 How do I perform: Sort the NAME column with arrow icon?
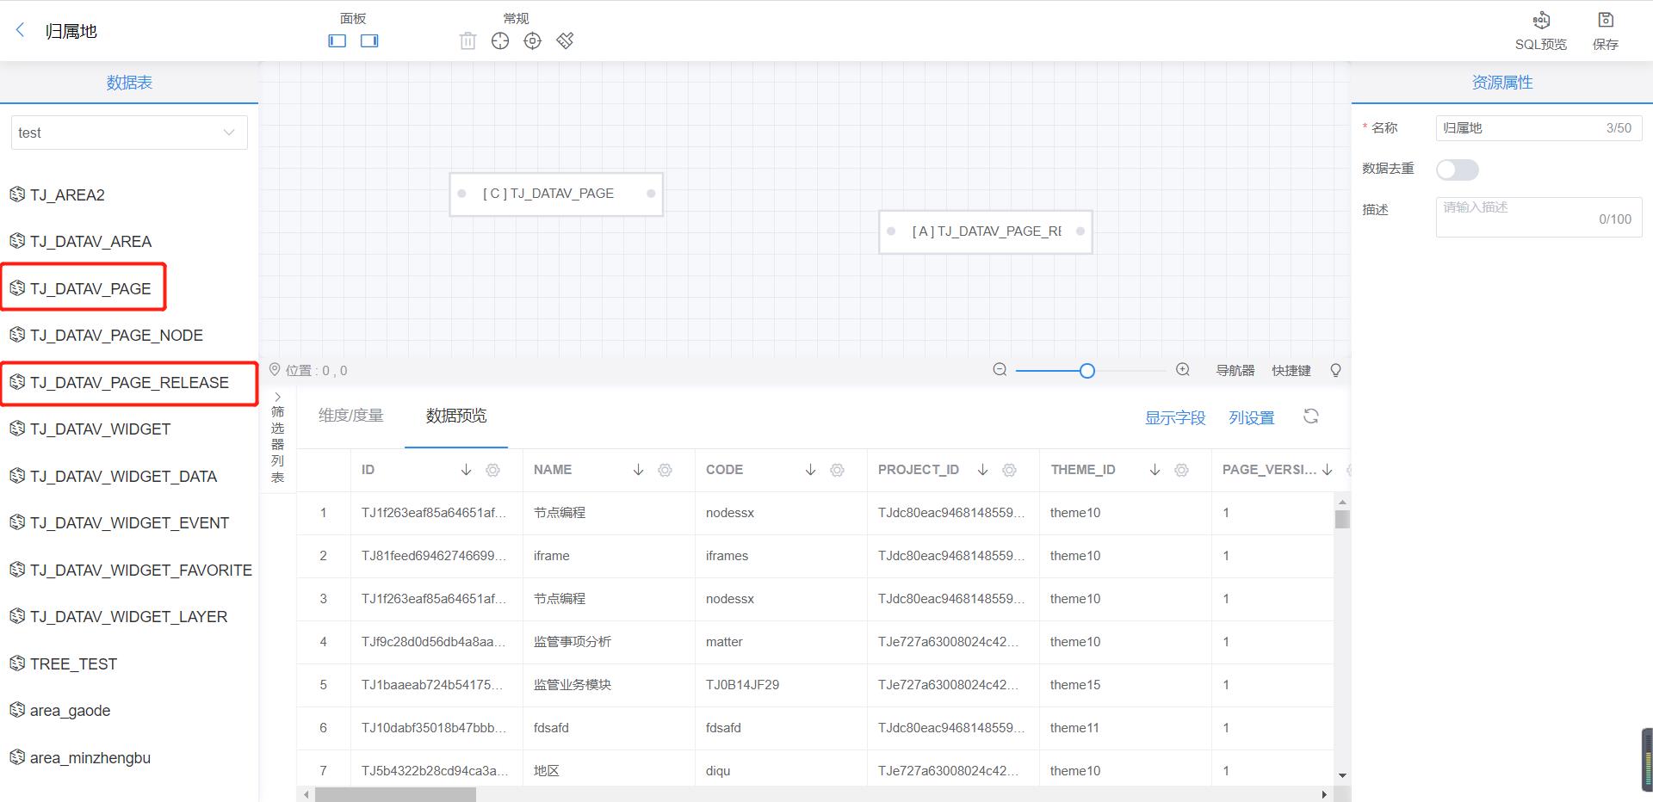tap(638, 470)
